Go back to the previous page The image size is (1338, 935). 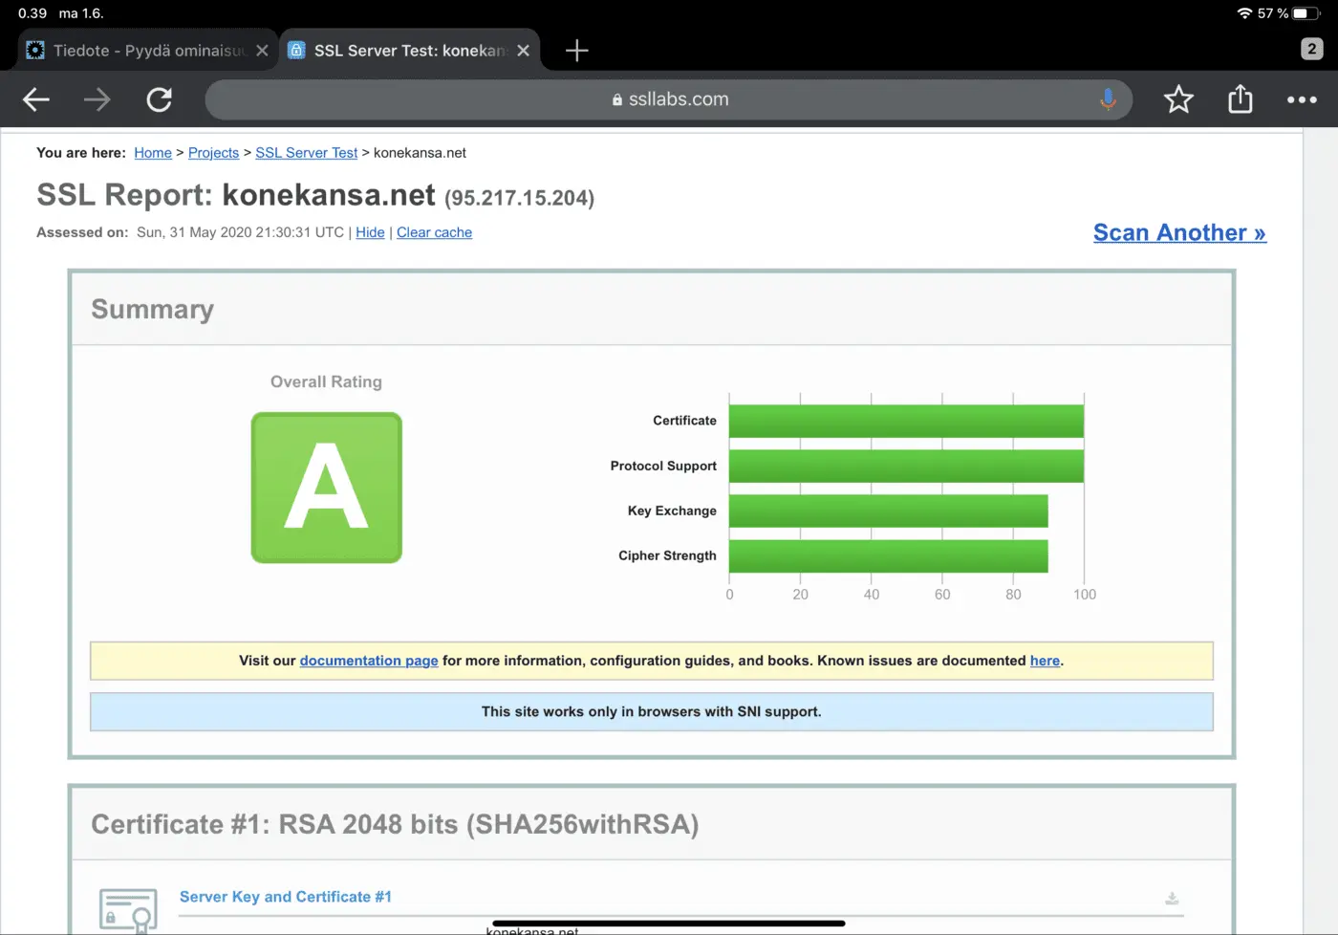click(x=36, y=99)
